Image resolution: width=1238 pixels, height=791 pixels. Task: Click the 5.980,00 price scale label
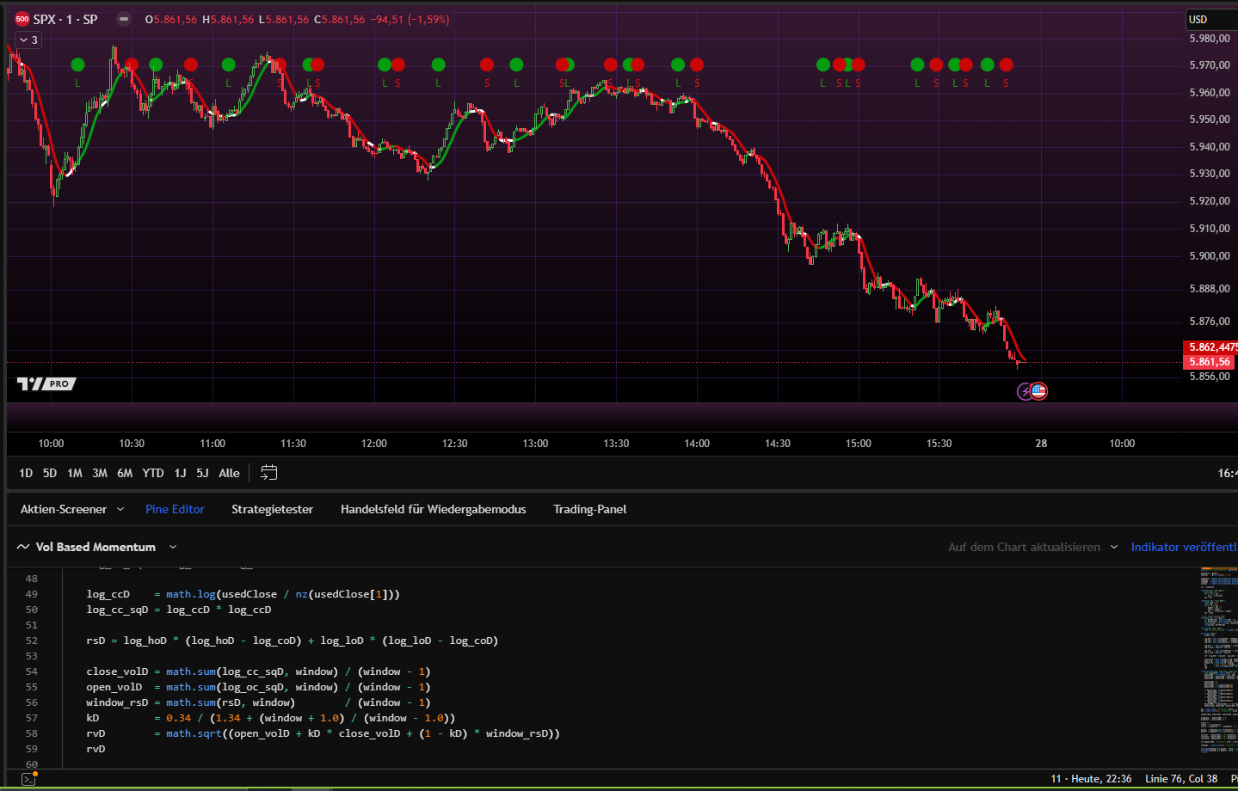tap(1210, 39)
